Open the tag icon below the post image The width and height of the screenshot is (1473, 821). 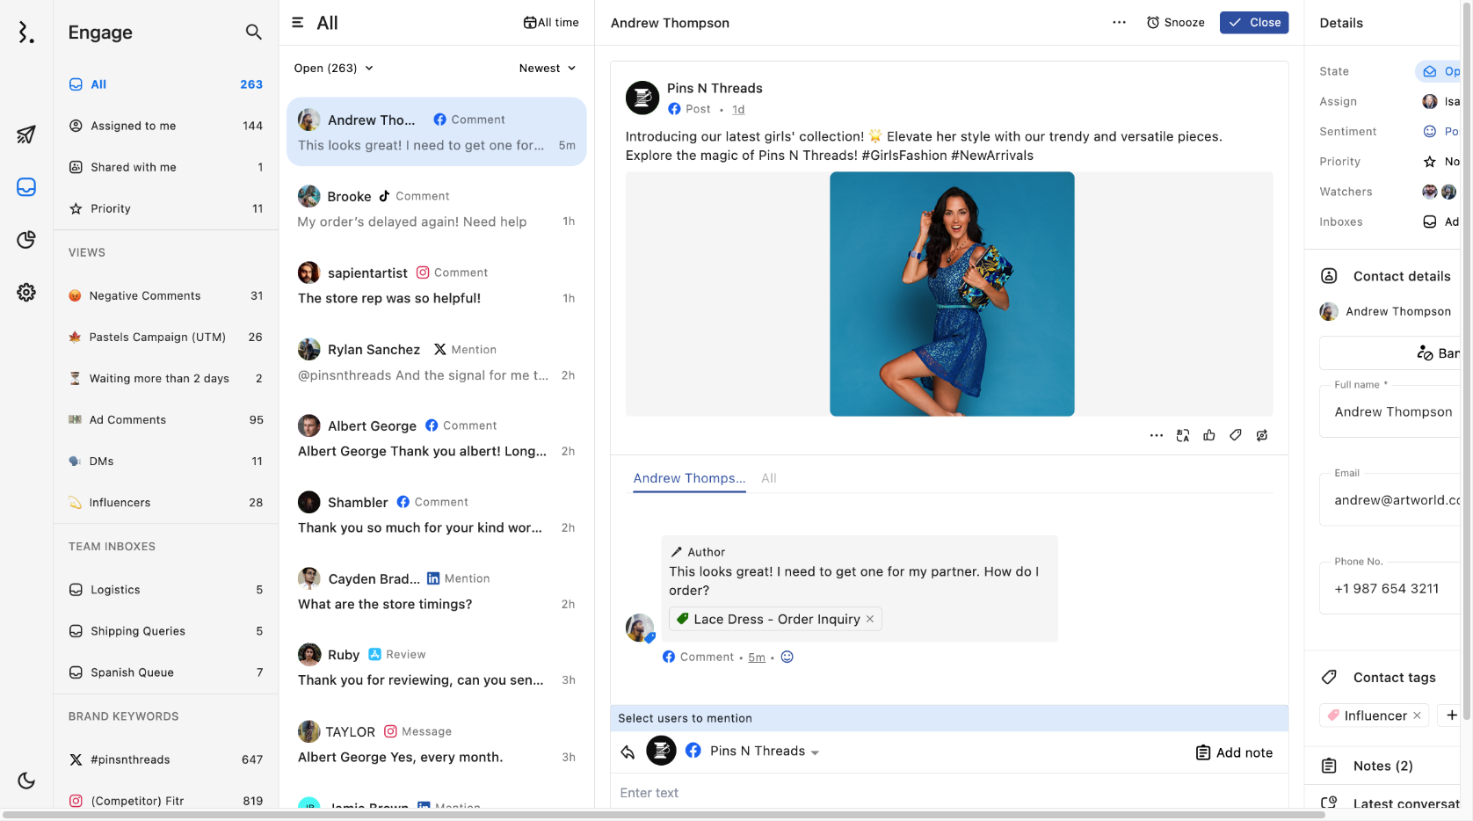(1236, 435)
